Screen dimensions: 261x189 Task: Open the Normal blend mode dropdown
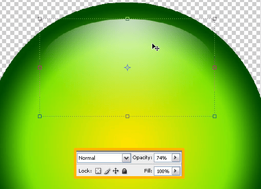(104, 158)
